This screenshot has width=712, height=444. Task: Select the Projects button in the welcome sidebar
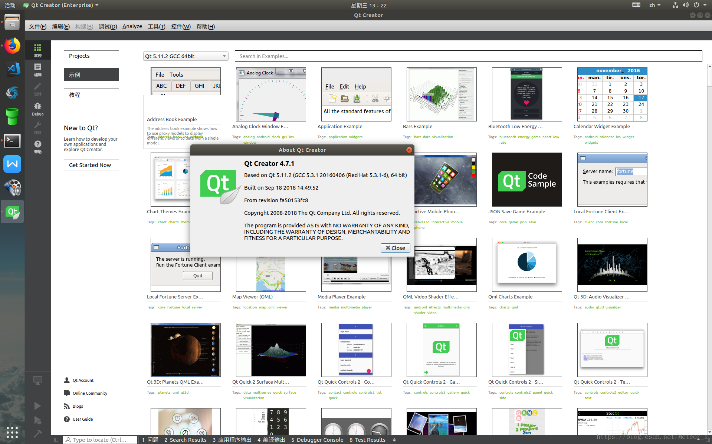click(x=91, y=56)
